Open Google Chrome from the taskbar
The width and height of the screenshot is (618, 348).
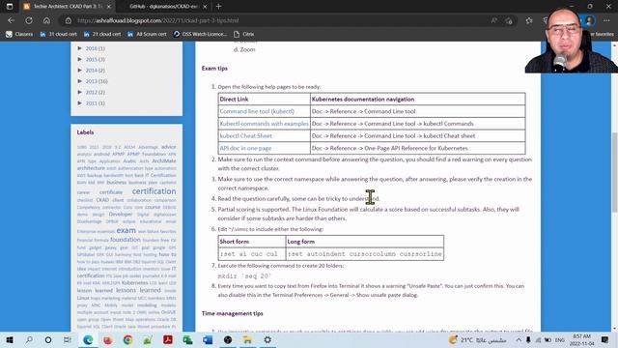pyautogui.click(x=127, y=339)
